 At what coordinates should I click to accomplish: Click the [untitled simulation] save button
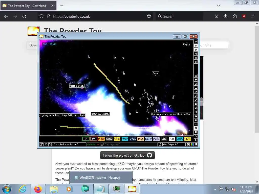coord(67,144)
